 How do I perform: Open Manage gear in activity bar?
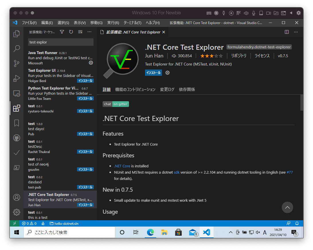17,212
